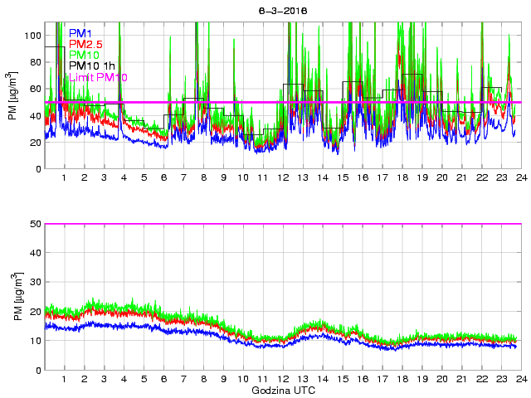531x398 pixels.
Task: Click the 80 tick on top chart y-axis
Action: [x=35, y=62]
